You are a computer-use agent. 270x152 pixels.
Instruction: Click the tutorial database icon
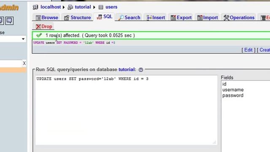pos(70,7)
